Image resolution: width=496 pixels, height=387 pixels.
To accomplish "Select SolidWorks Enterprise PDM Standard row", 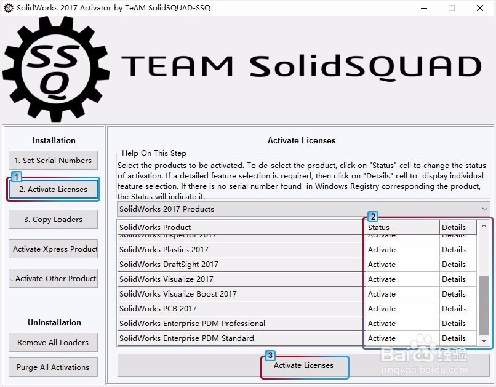I will point(297,338).
